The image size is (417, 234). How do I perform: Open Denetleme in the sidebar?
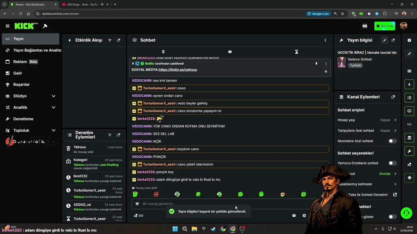(x=31, y=119)
